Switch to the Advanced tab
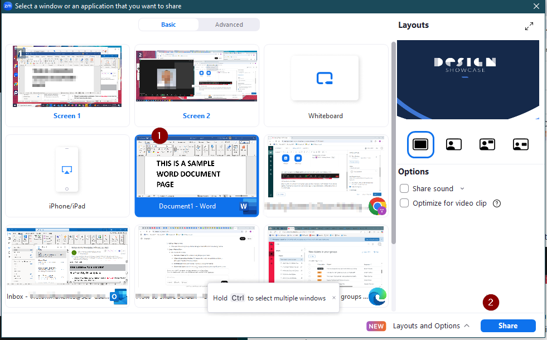 [x=229, y=25]
